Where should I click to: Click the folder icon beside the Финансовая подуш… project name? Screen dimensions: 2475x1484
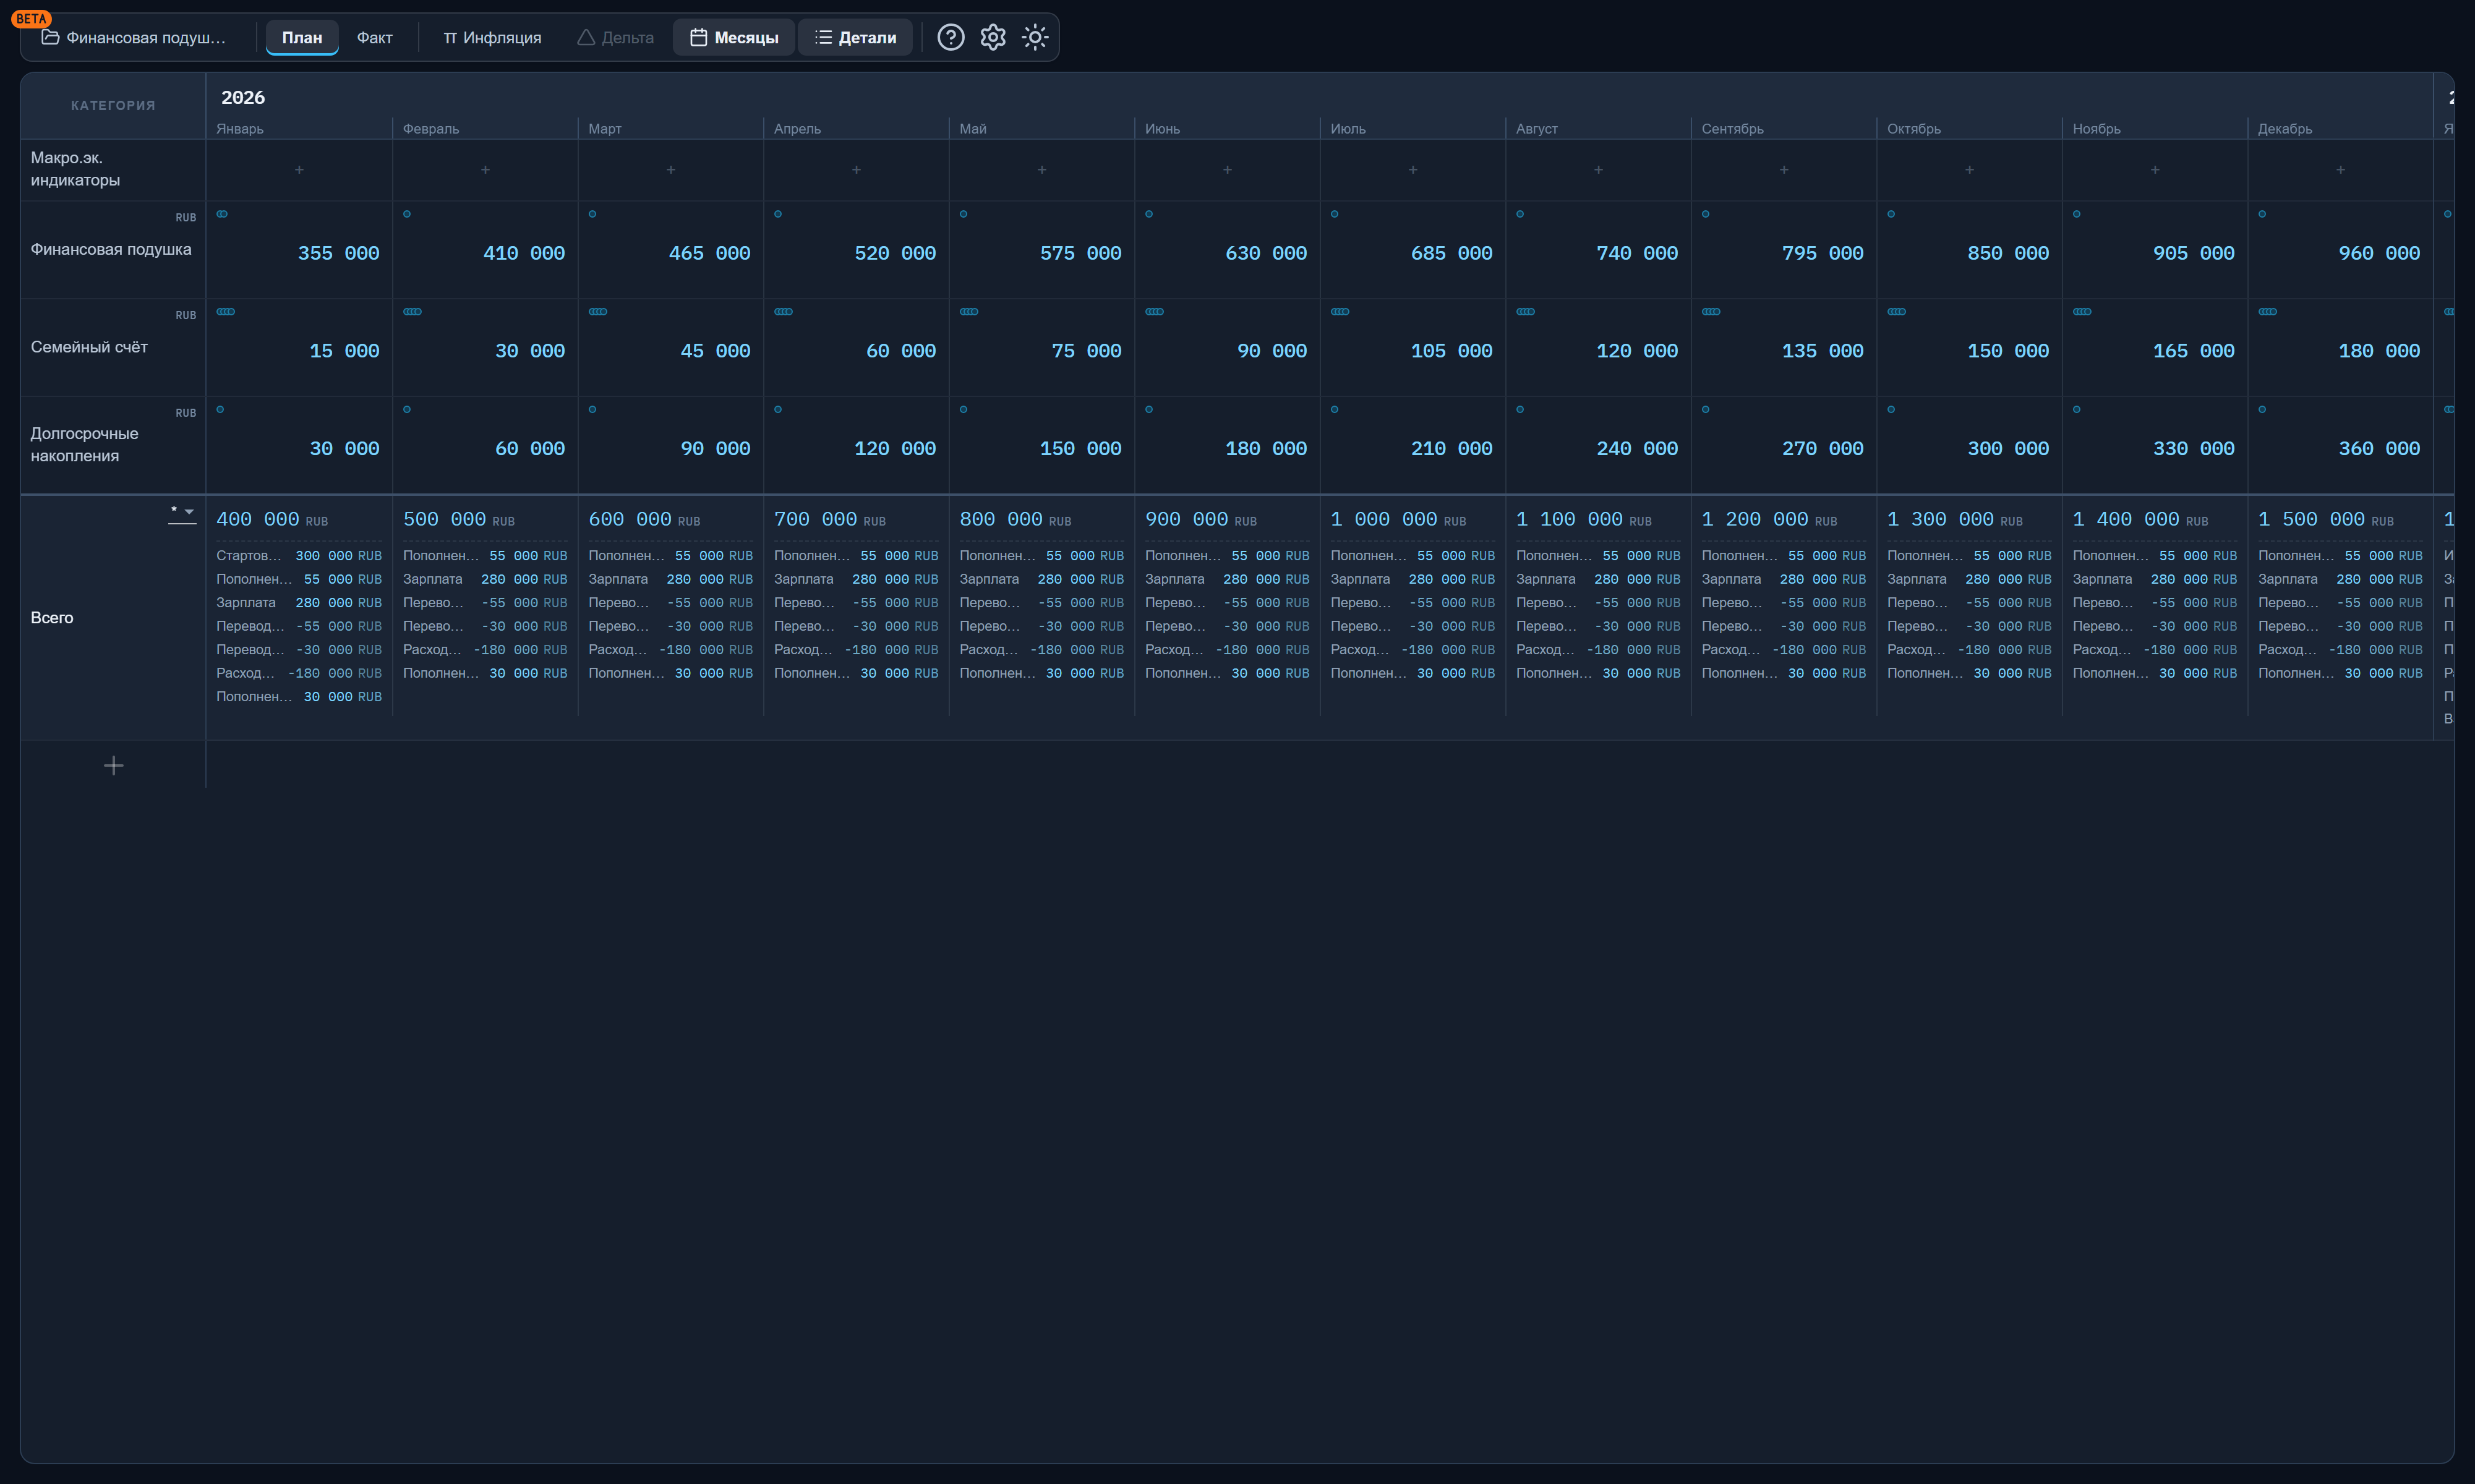[x=50, y=38]
